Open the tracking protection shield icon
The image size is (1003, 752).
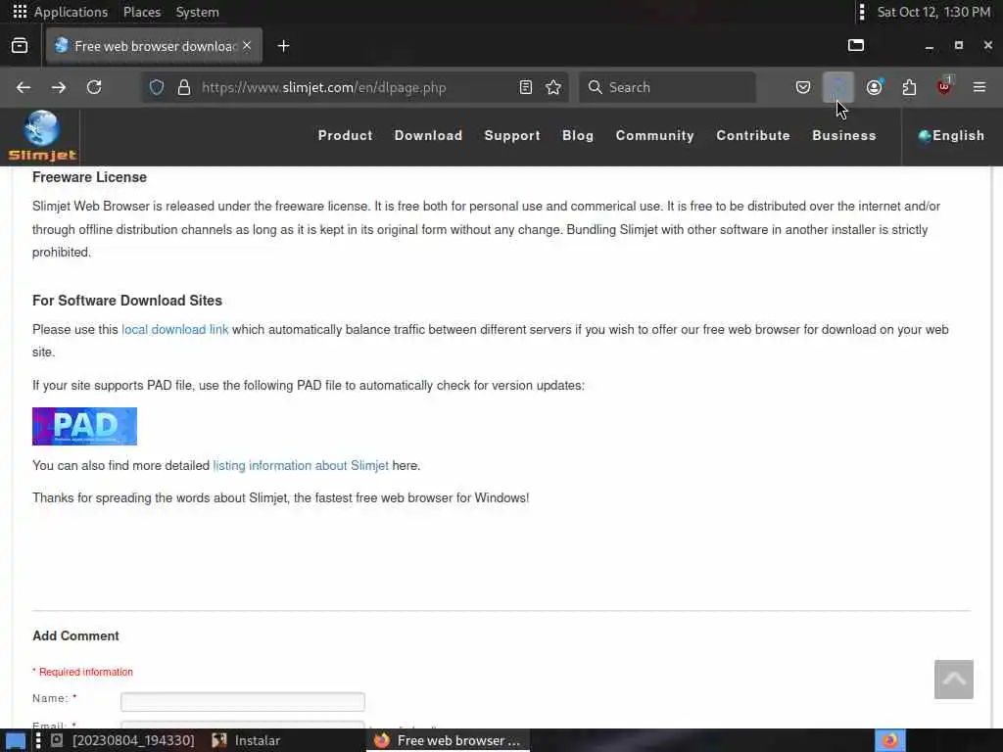pyautogui.click(x=157, y=87)
